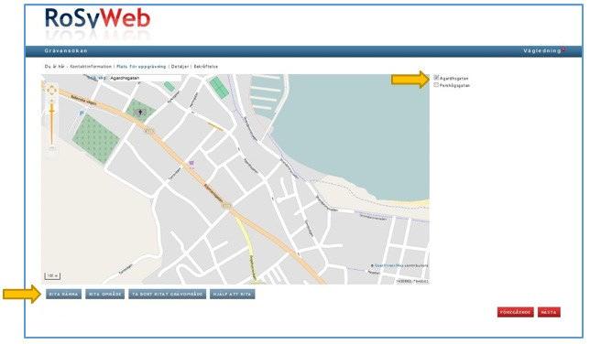Screen dimensions: 590x344
Task: Click the RoSyWeb logo
Action: coord(97,19)
